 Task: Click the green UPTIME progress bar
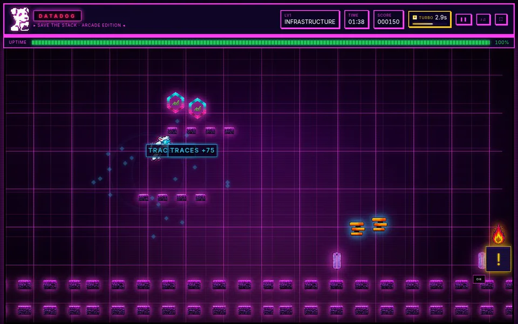(261, 42)
